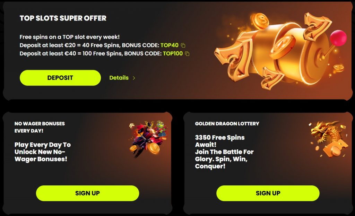The height and width of the screenshot is (216, 355).
Task: Select the TOP100 bonus code text
Action: (173, 53)
